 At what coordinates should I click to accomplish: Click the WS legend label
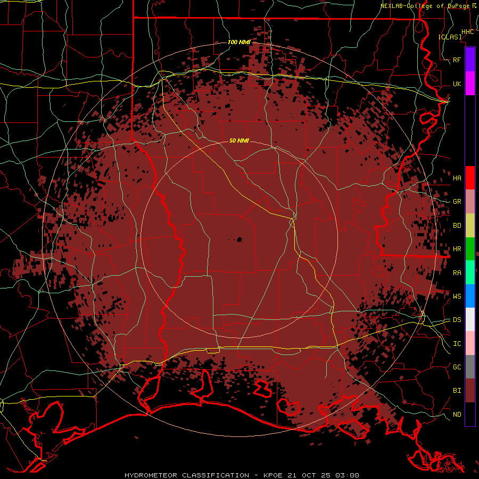pos(457,296)
